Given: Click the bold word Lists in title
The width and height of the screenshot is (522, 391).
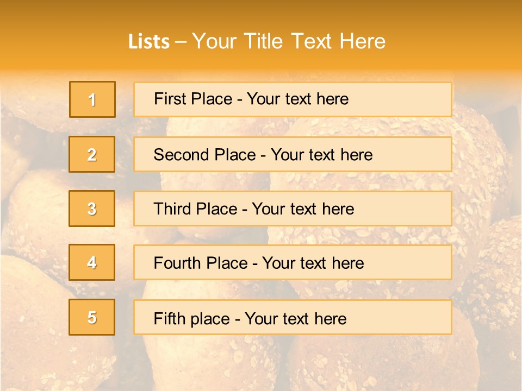Looking at the screenshot, I should pos(148,41).
